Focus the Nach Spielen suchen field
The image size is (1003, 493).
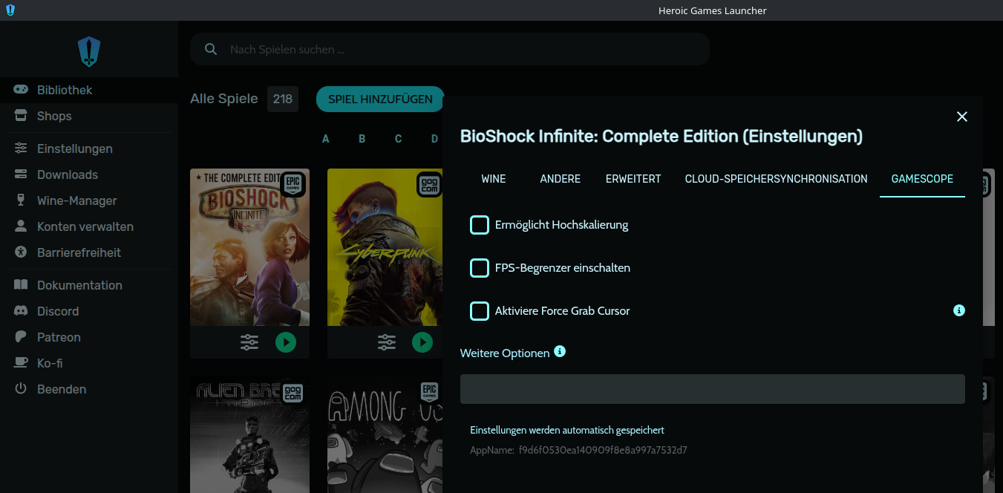coord(450,49)
